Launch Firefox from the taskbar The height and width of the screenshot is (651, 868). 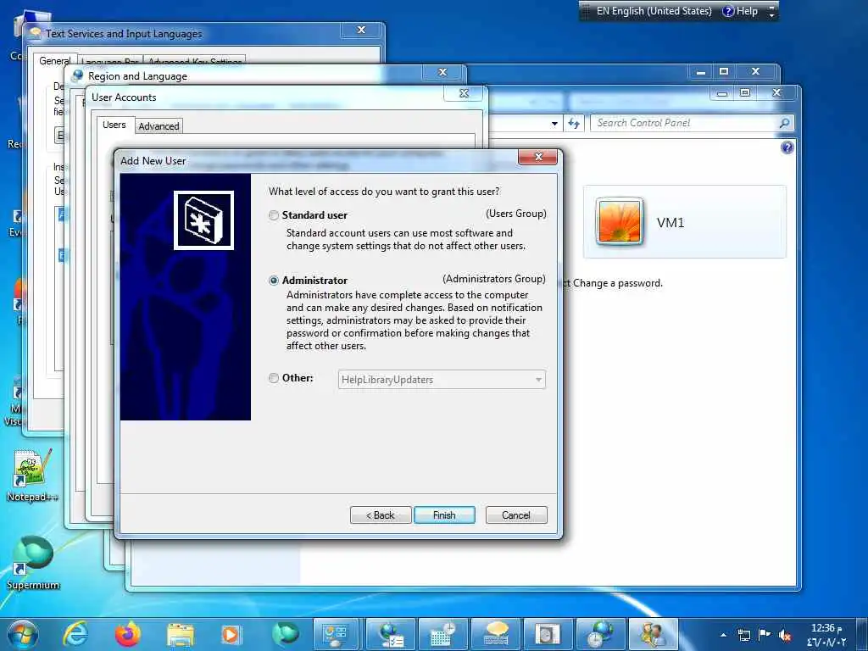pos(127,634)
